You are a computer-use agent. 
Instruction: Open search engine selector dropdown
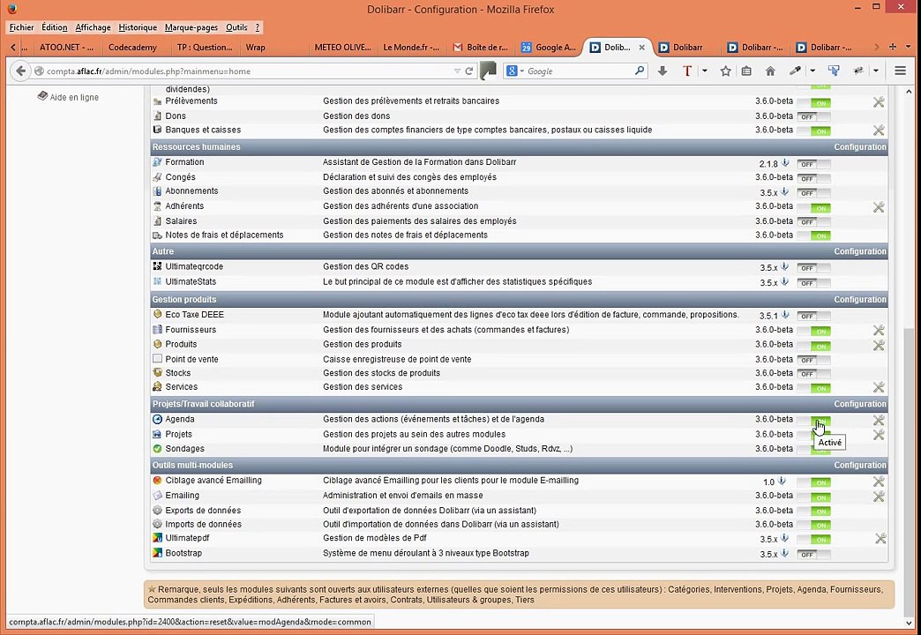[514, 71]
